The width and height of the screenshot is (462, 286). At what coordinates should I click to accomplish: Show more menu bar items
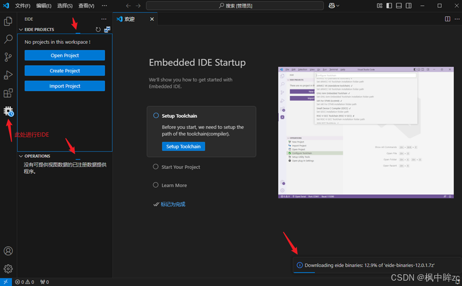[104, 5]
